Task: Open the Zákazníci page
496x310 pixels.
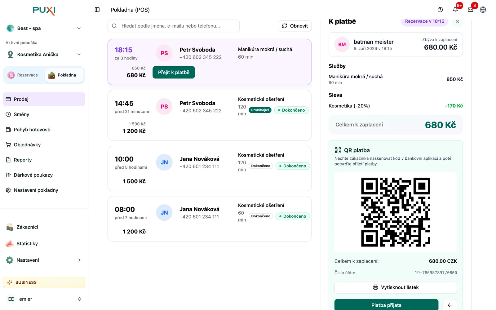Action: coord(44,227)
